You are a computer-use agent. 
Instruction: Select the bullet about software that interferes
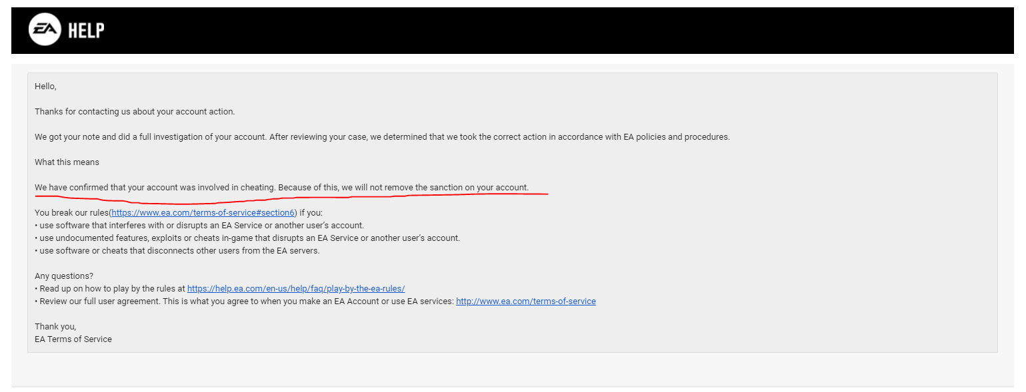point(199,226)
